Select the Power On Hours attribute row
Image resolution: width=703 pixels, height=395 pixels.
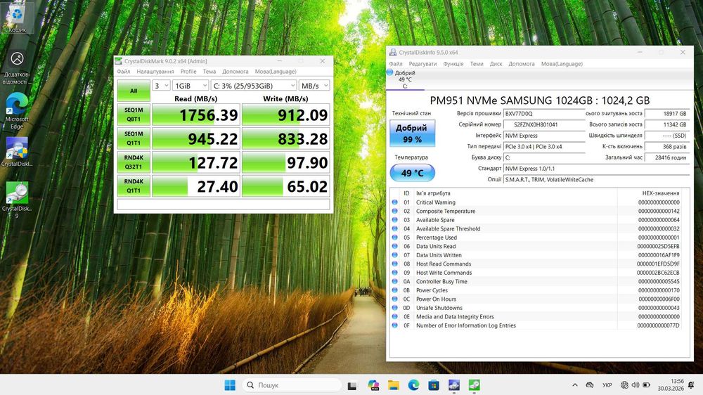point(536,299)
